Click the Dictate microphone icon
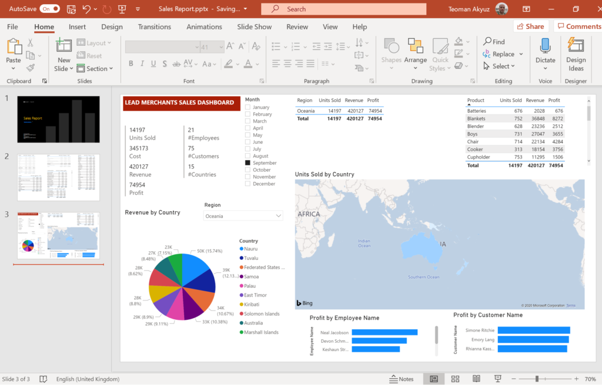Viewport: 602px width, 385px height. (x=545, y=47)
